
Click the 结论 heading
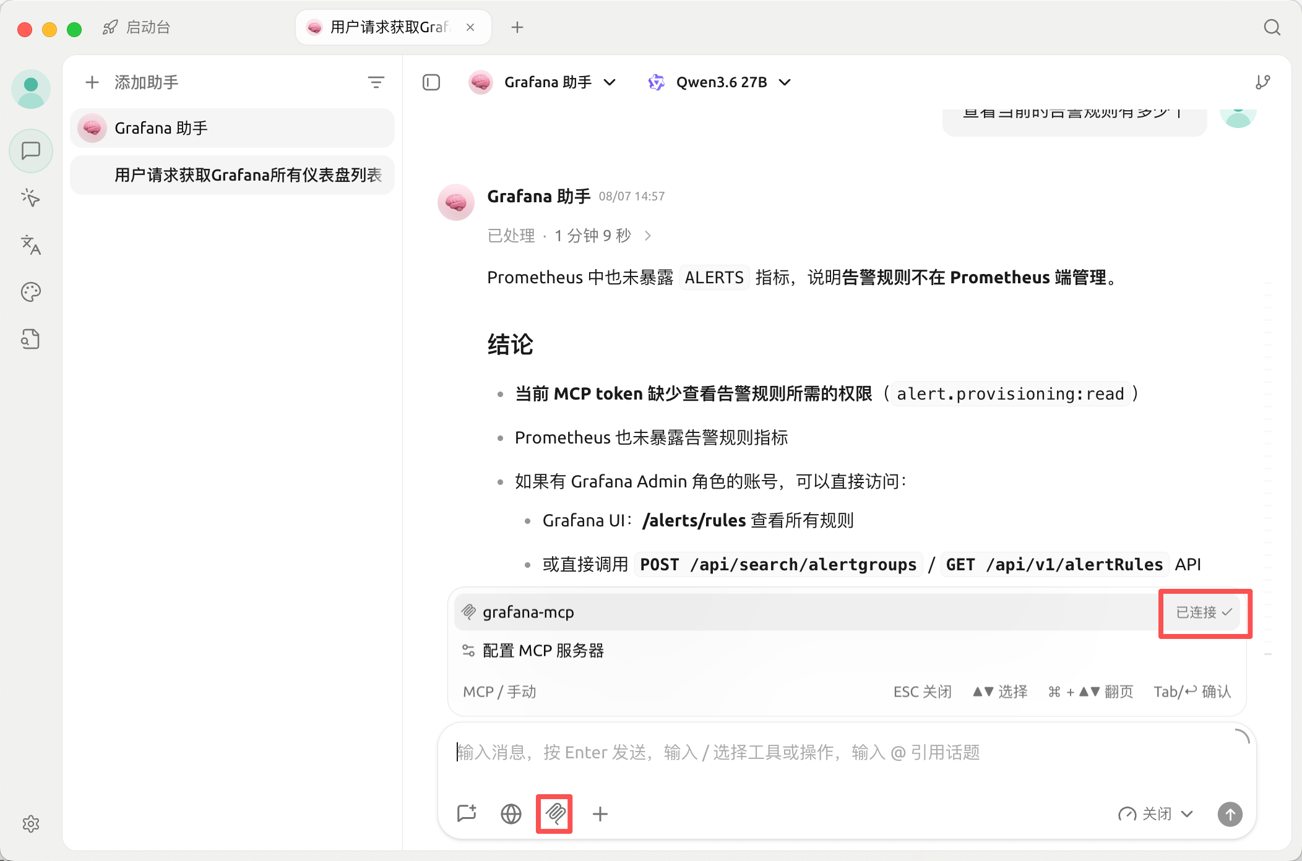point(510,345)
